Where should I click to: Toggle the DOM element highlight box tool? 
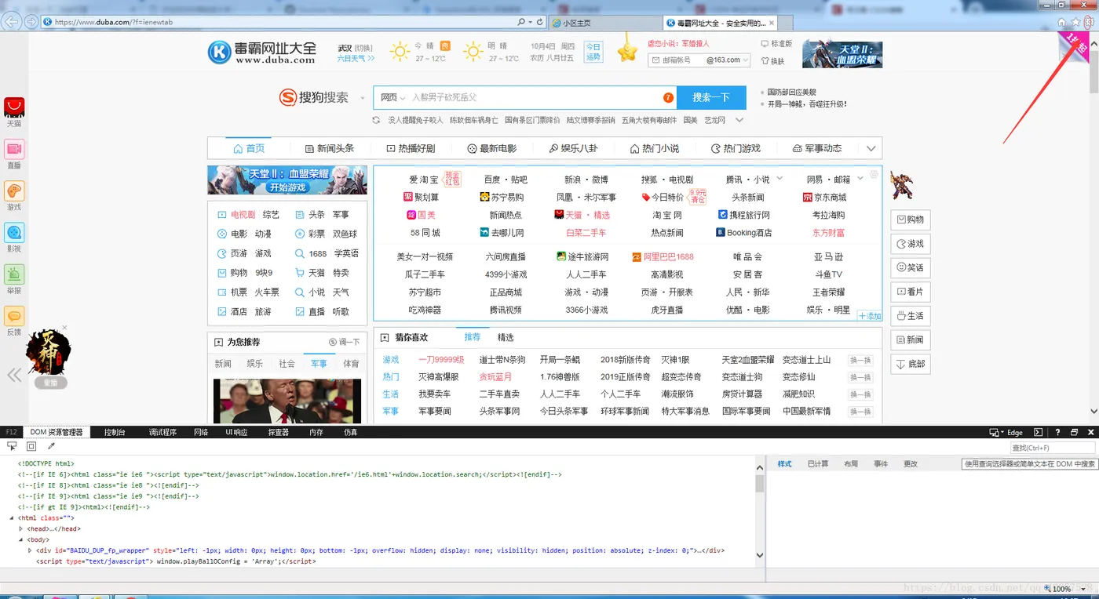click(x=31, y=446)
